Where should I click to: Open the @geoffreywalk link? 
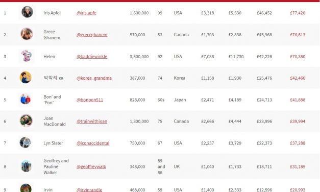pyautogui.click(x=91, y=166)
